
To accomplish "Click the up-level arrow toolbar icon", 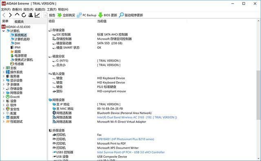I will 17,15.
